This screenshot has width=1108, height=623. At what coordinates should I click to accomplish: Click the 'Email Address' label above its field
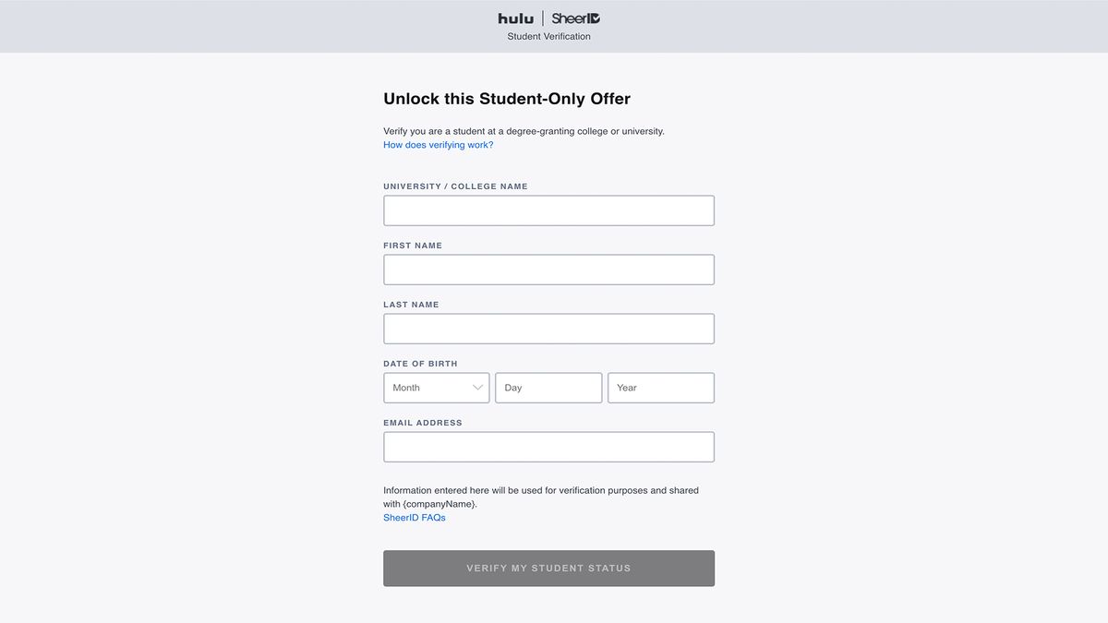pos(422,422)
